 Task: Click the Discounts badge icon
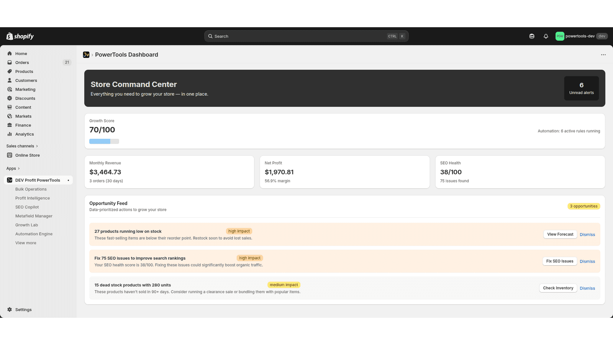[10, 98]
